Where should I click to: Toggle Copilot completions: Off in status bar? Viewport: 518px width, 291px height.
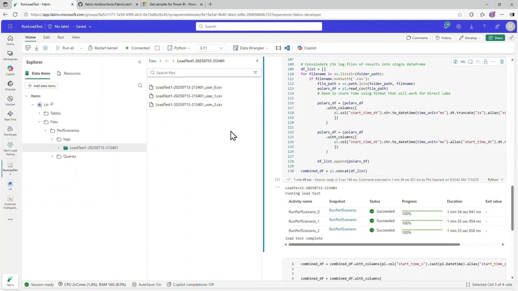(x=190, y=285)
